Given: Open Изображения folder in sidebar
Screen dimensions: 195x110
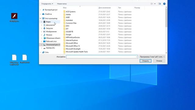Looking at the screenshot, I should [x=51, y=31].
